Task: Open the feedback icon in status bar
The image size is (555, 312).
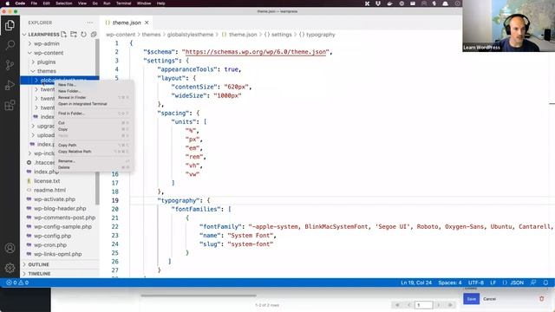Action: pyautogui.click(x=533, y=283)
